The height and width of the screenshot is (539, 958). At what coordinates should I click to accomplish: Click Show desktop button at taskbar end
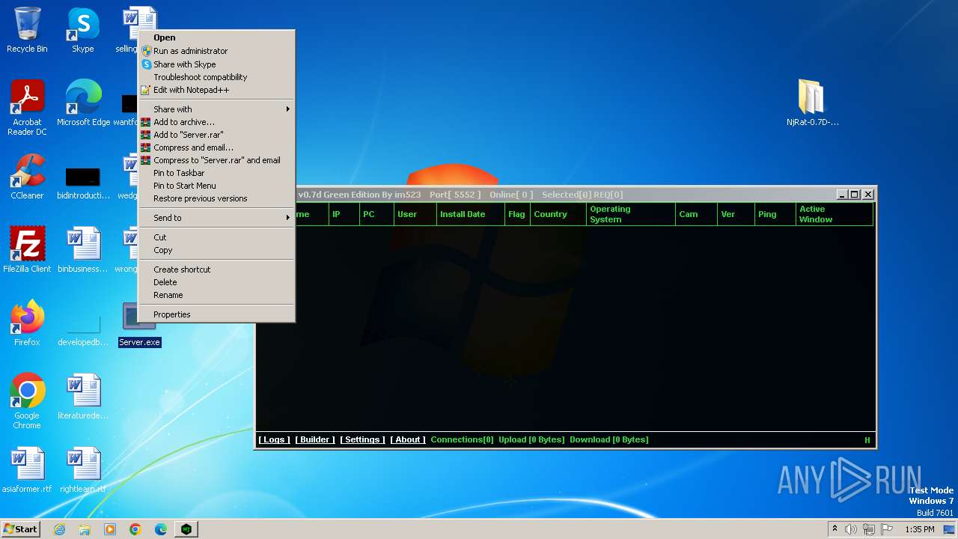[x=950, y=529]
